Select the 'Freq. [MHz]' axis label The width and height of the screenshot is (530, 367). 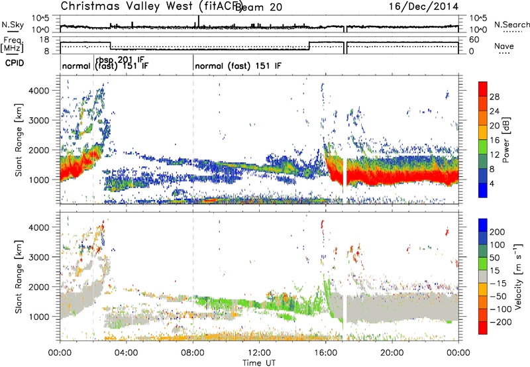click(12, 44)
